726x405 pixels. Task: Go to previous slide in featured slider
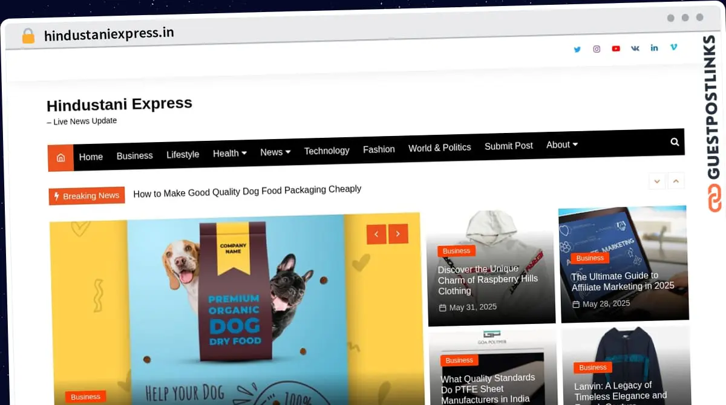point(376,234)
